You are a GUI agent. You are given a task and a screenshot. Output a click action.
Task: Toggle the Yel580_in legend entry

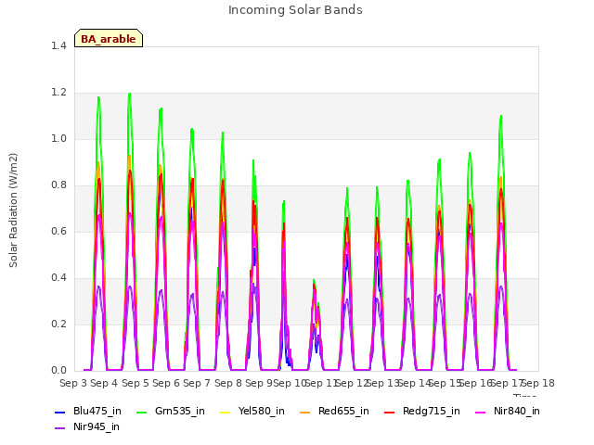[x=252, y=411]
